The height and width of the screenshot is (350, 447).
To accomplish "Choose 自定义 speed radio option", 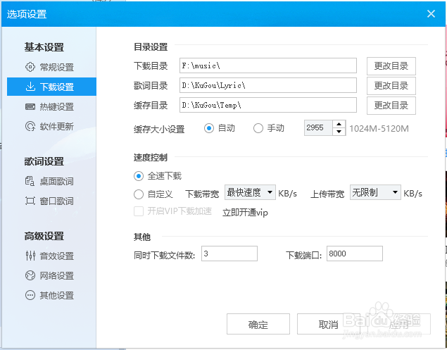I will 139,194.
